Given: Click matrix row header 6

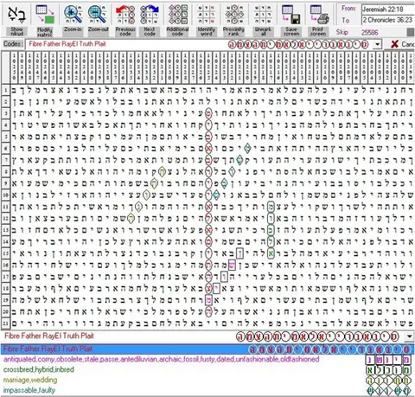Looking at the screenshot, I should [x=5, y=148].
